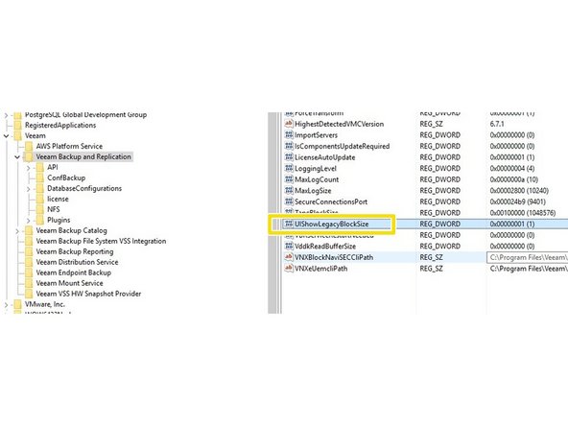
Task: Collapse the Veeam tree node
Action: pos(6,136)
